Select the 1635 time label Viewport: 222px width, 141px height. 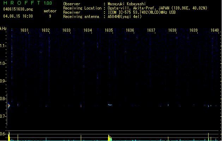click(109, 30)
